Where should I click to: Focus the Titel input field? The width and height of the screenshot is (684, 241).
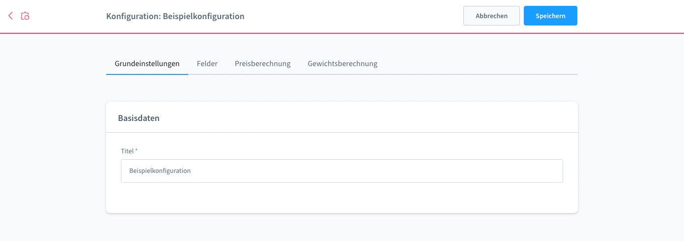click(342, 171)
